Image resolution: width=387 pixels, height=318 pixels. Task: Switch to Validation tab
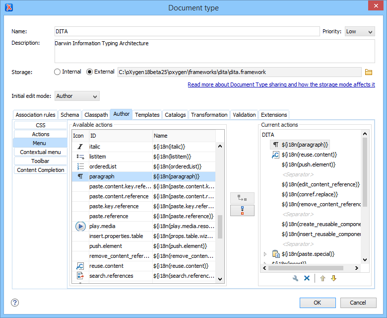click(x=244, y=115)
